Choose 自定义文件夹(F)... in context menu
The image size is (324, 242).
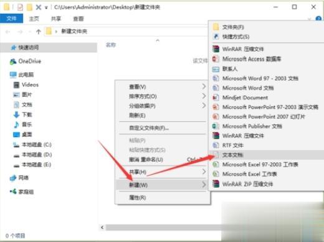coord(163,128)
